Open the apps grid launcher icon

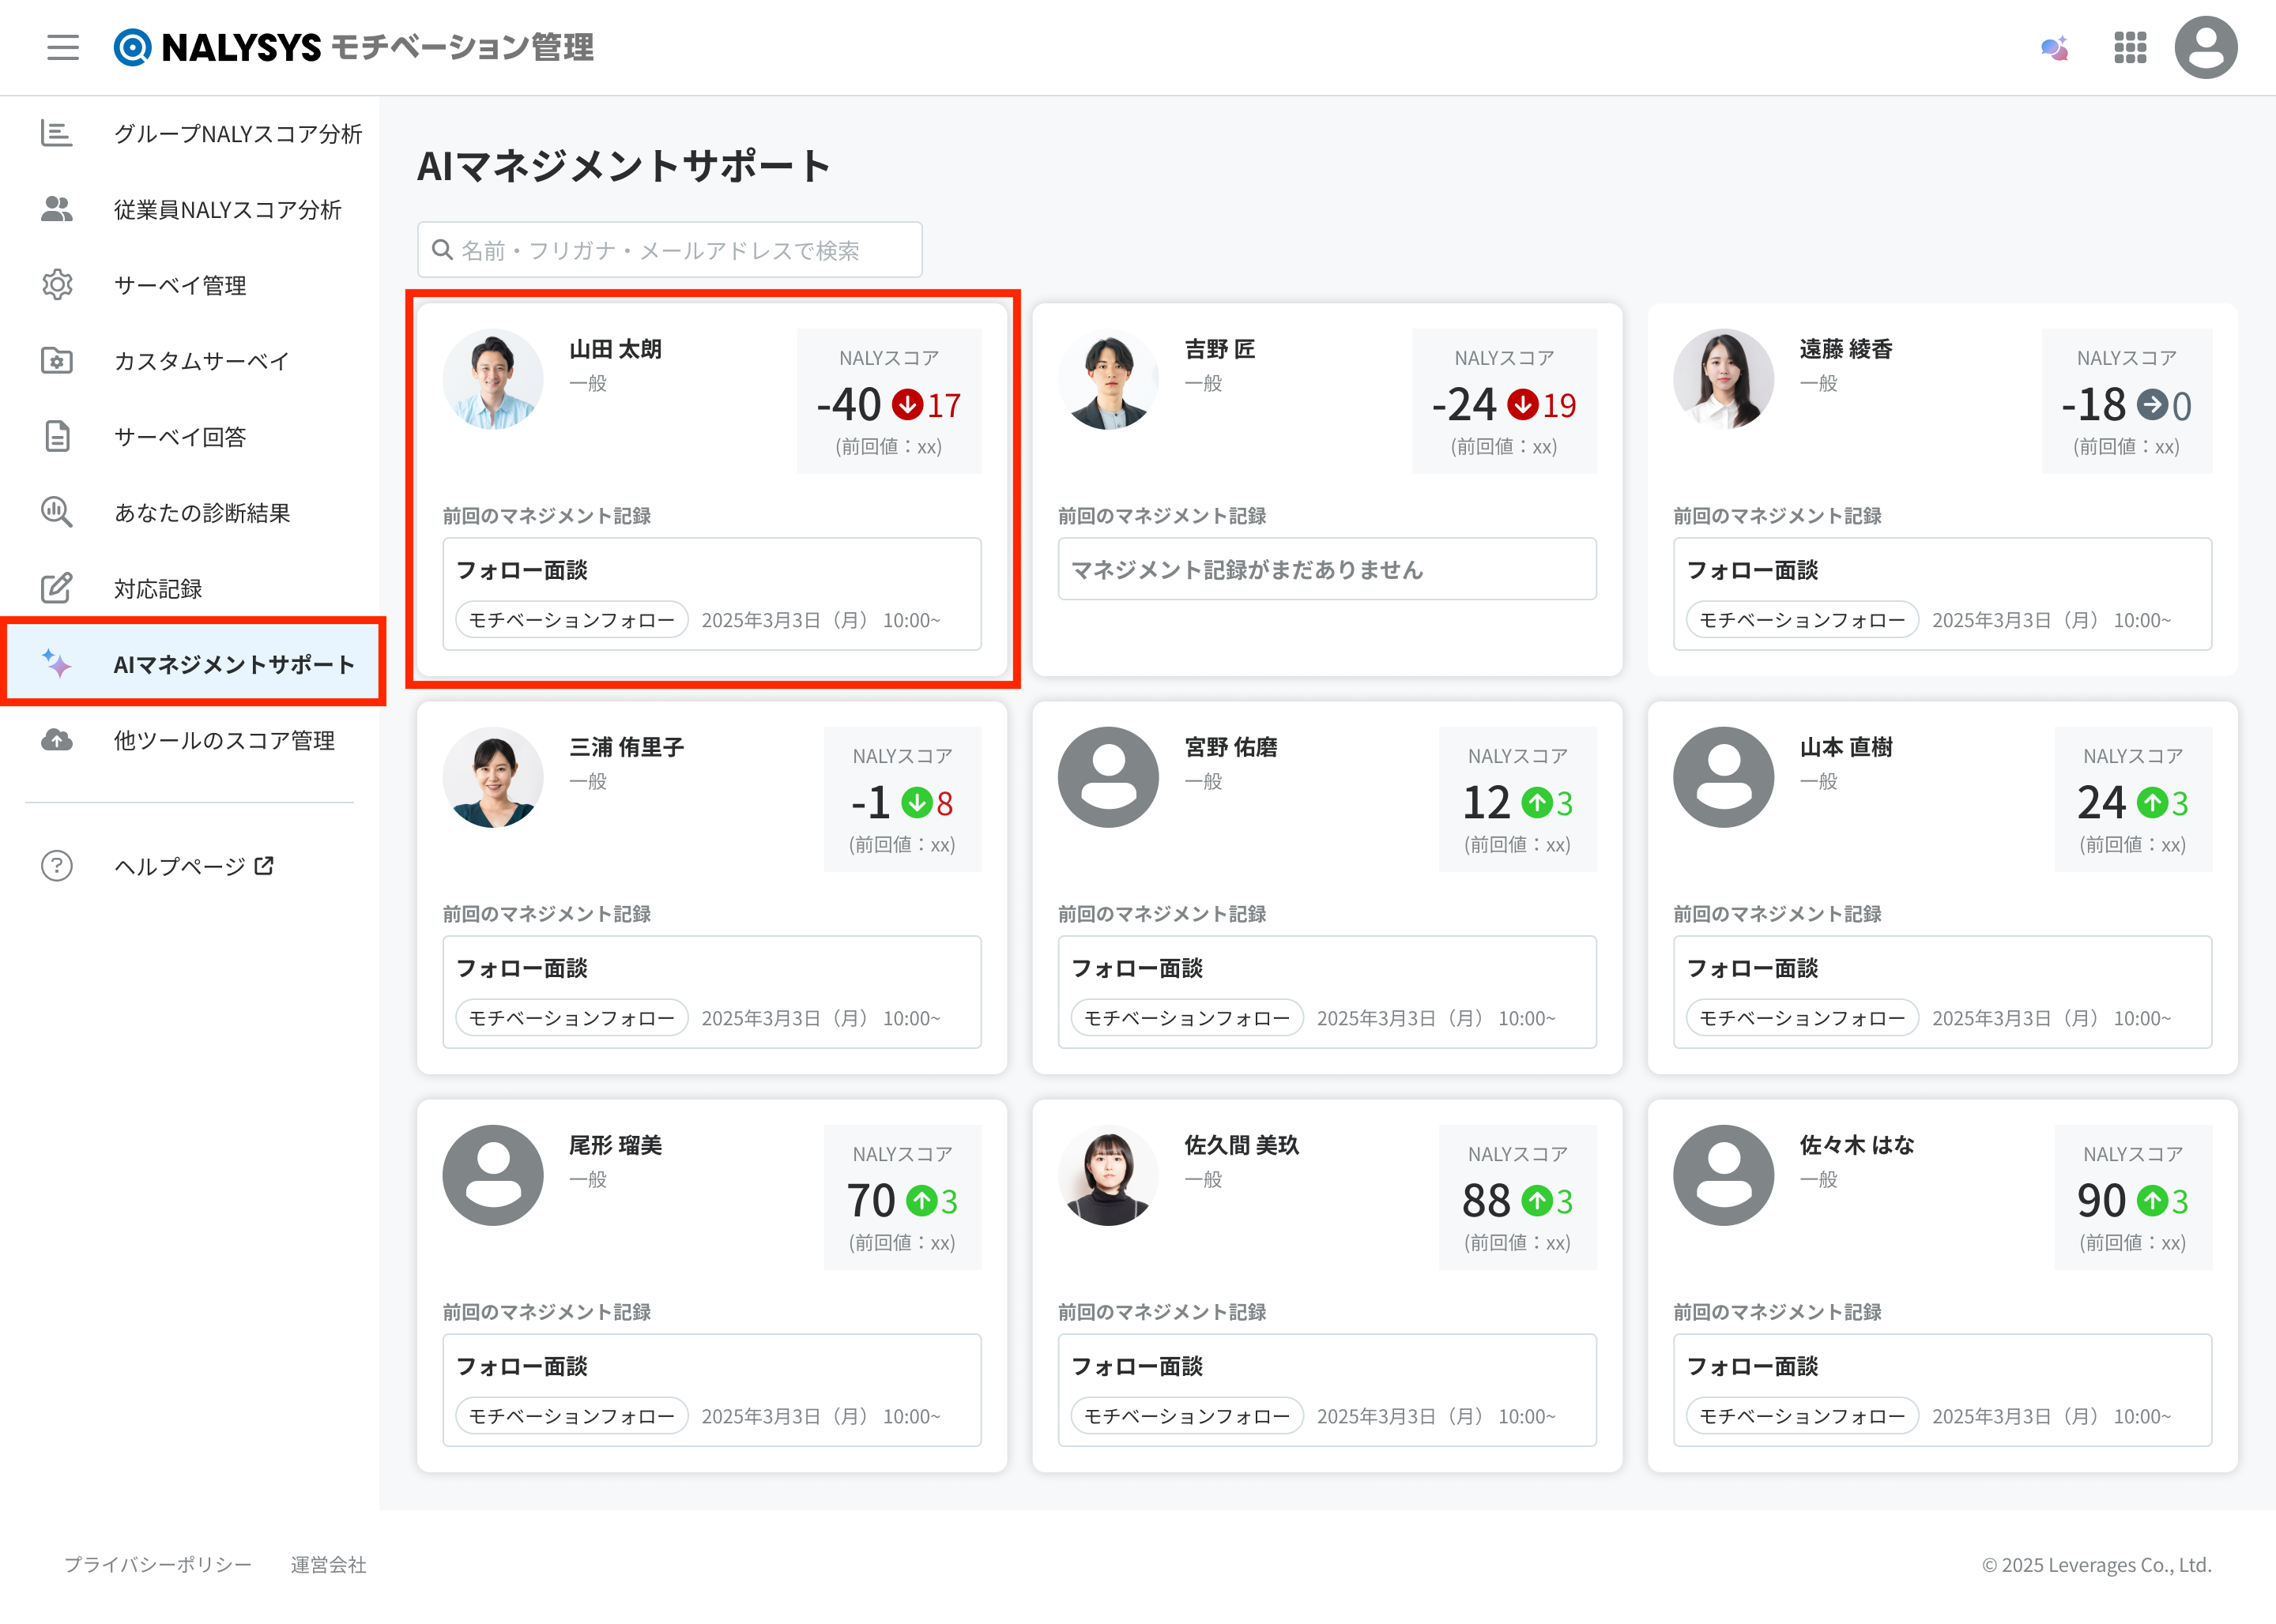click(x=2129, y=47)
